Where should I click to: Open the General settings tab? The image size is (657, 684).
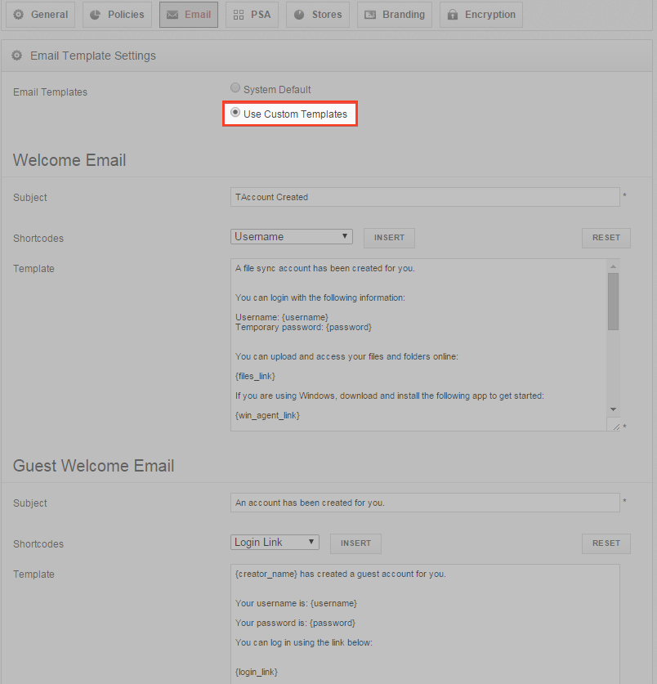point(41,15)
